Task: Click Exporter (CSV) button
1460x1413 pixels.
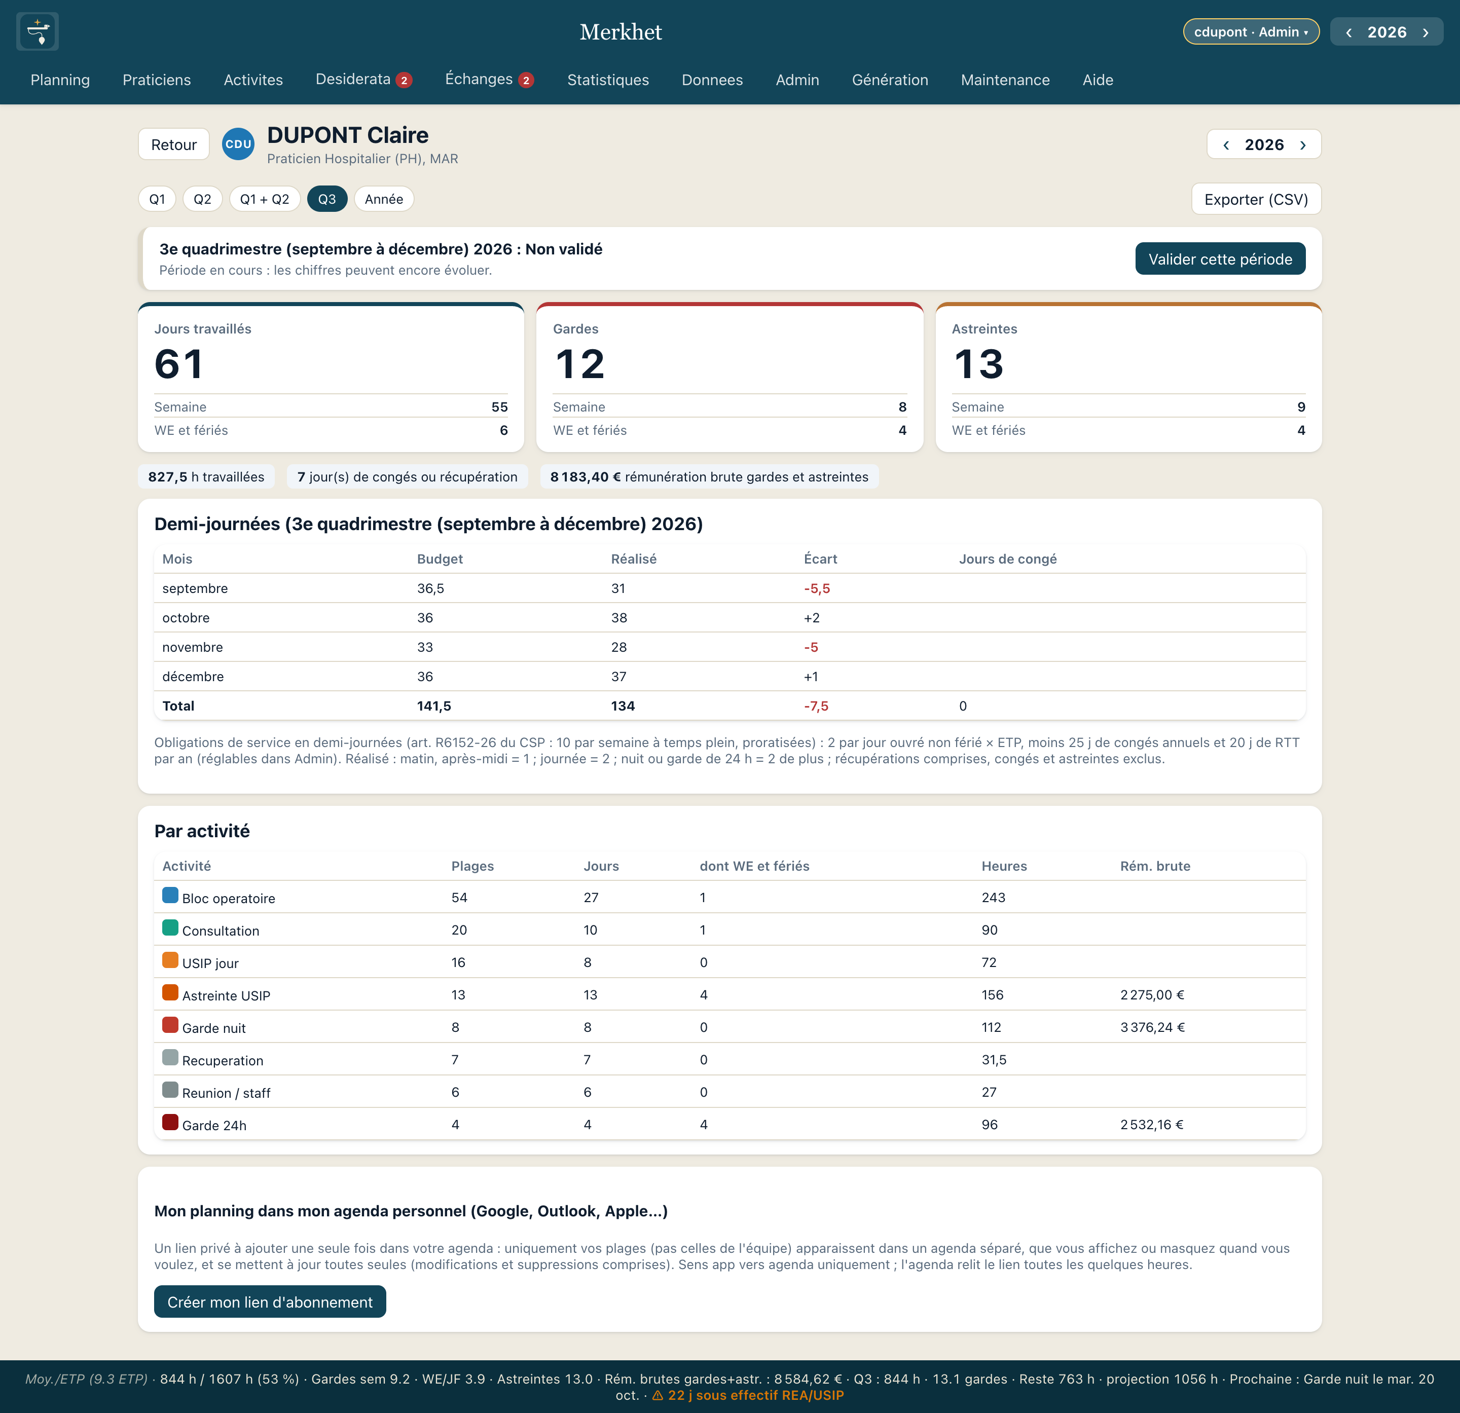Action: tap(1256, 199)
